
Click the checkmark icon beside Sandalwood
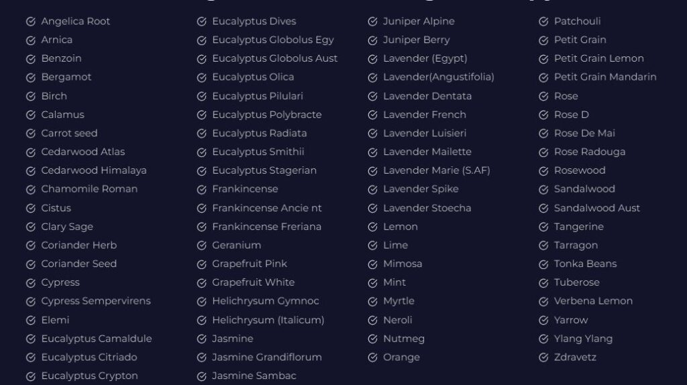tap(543, 190)
